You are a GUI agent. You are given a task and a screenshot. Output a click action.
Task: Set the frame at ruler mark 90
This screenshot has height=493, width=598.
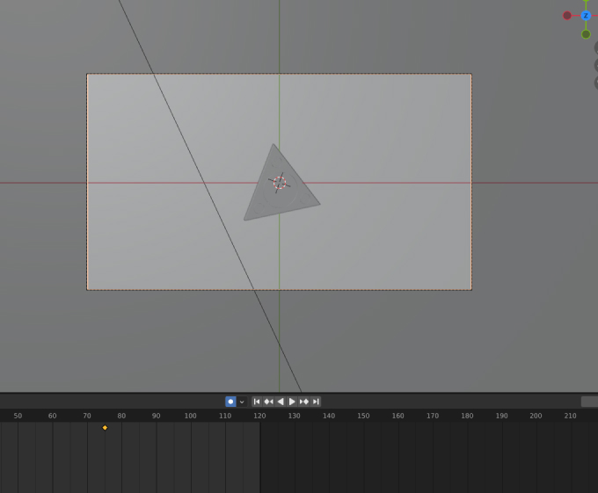[x=156, y=416]
